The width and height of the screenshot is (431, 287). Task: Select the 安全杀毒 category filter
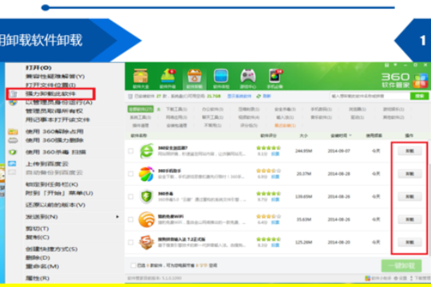tap(285, 109)
